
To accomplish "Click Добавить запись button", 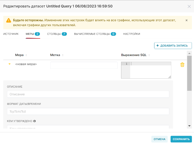I will pyautogui.click(x=173, y=46).
